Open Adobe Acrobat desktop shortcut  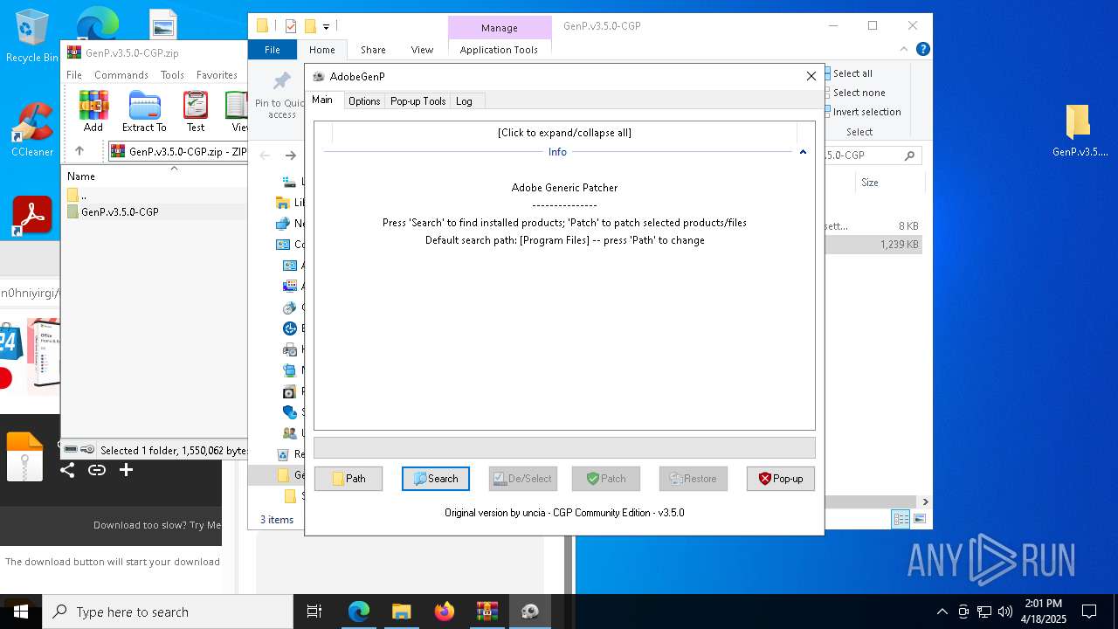(32, 216)
